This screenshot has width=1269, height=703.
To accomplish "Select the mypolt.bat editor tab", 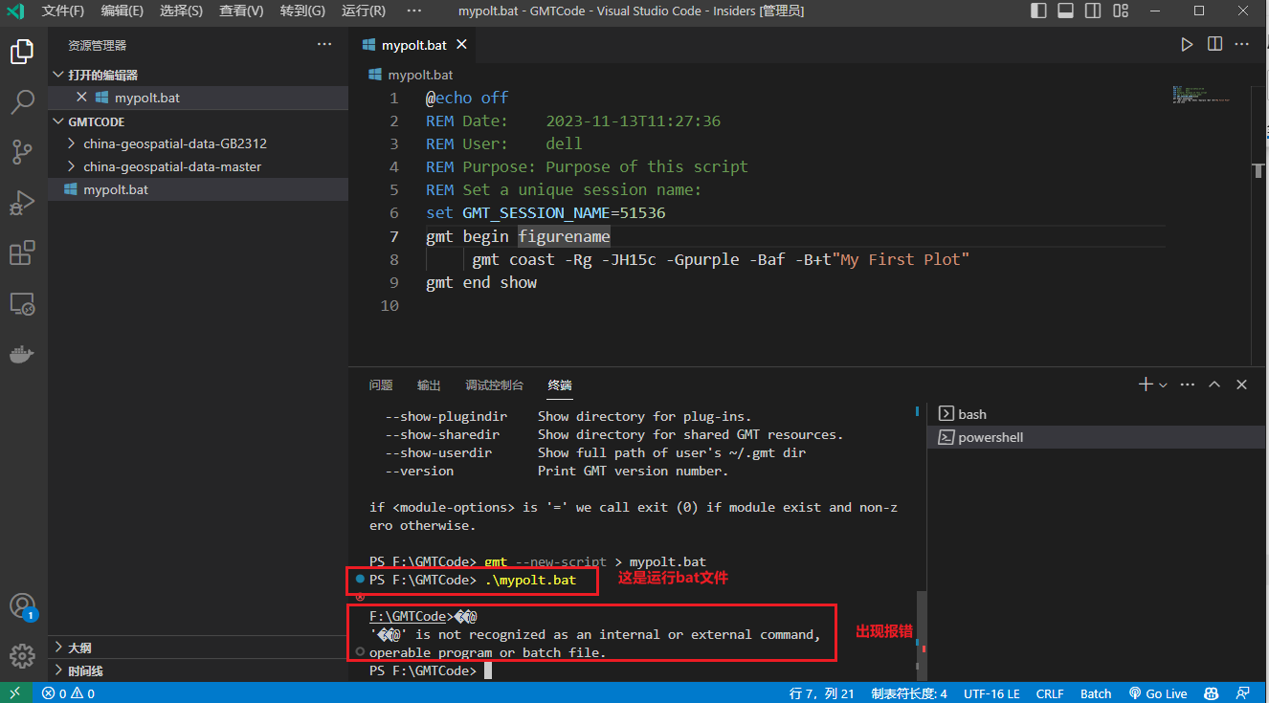I will 412,45.
